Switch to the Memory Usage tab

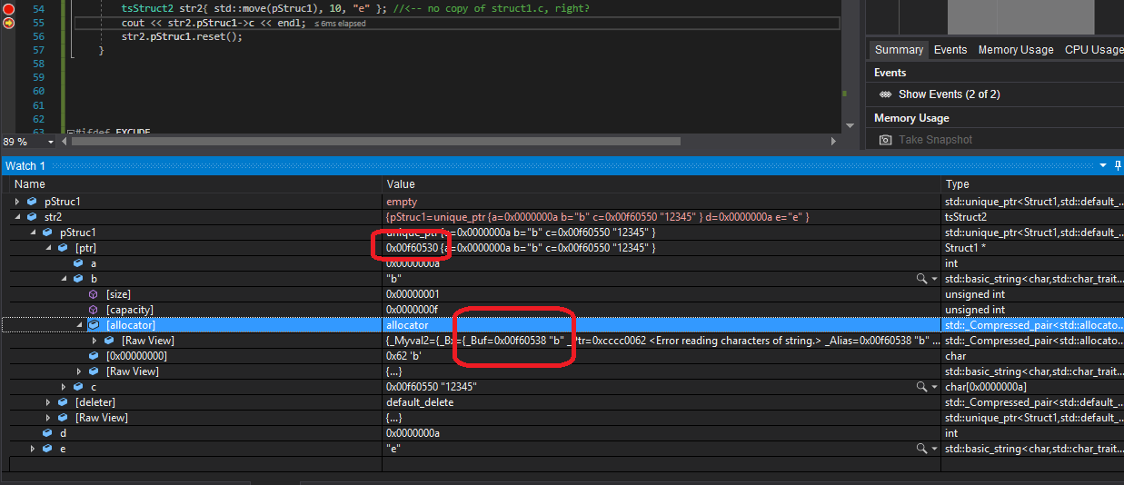pyautogui.click(x=1016, y=50)
